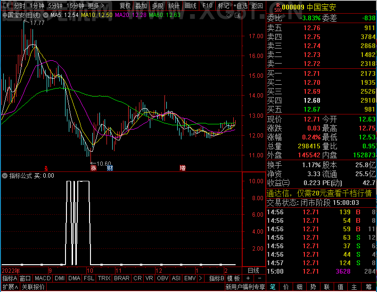This screenshot has width=377, height=292.
Task: Click the 增 event marker
Action: click(182, 168)
